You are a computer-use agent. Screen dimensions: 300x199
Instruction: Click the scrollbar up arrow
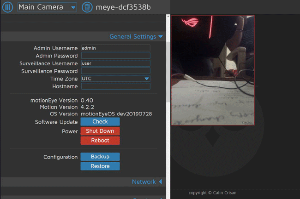(168, 17)
